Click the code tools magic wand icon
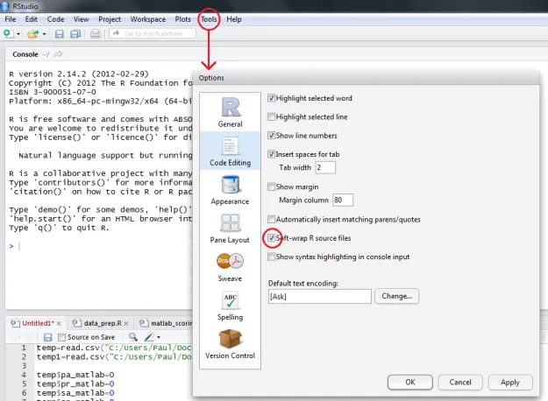This screenshot has width=548, height=401. click(149, 337)
